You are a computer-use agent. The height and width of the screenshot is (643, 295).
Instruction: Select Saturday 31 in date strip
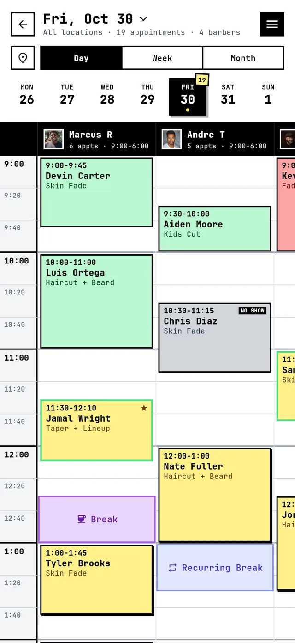click(x=228, y=94)
